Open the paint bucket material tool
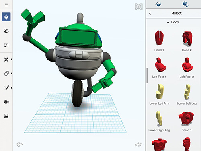The width and height of the screenshot is (201, 151). click(x=6, y=102)
